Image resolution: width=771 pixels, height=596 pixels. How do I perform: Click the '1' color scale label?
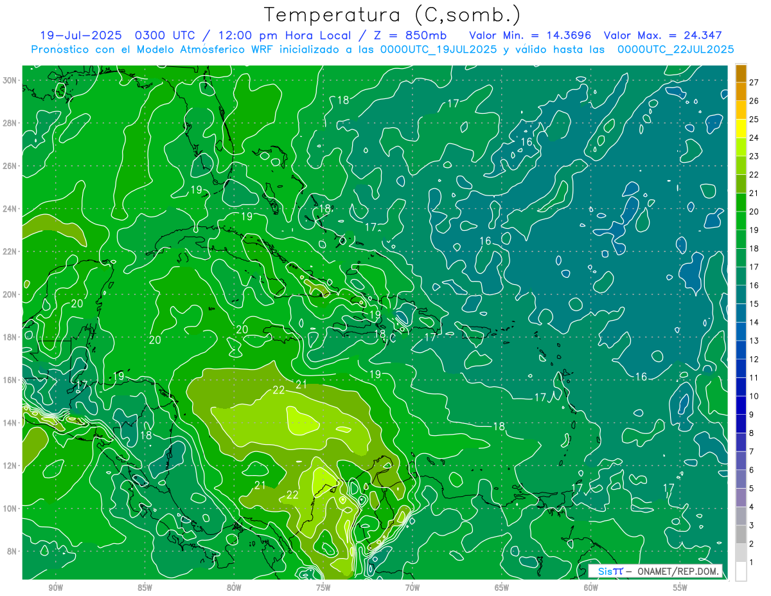[x=752, y=563]
